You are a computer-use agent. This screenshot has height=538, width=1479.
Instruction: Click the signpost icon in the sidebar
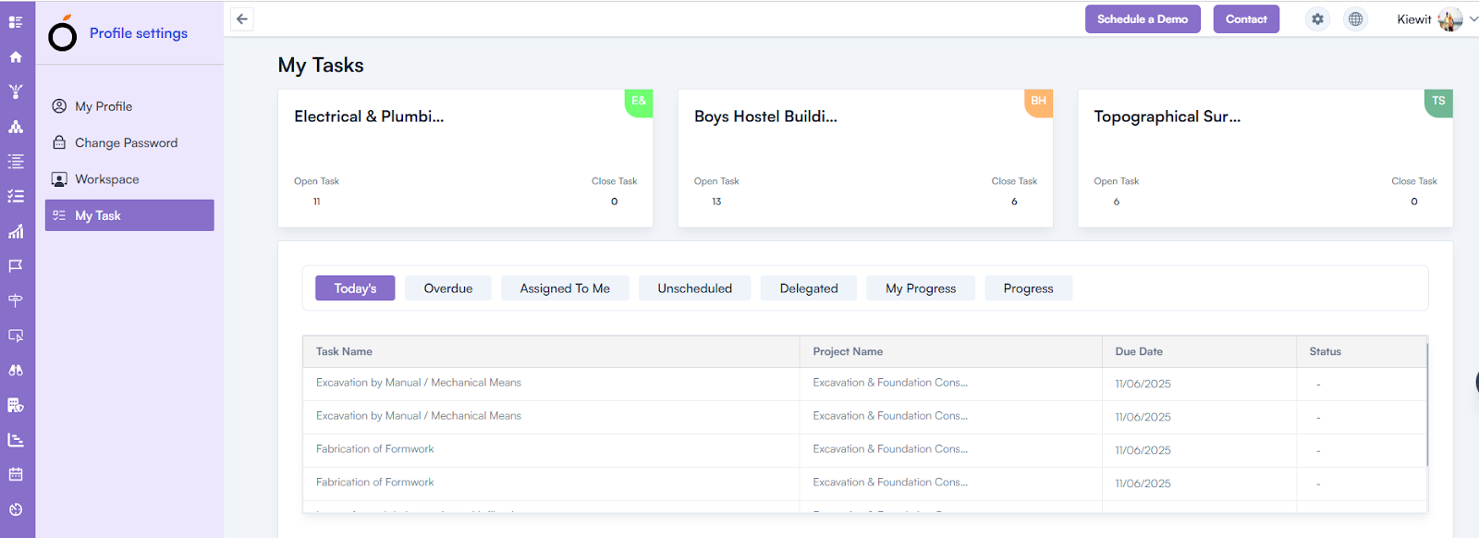point(16,300)
